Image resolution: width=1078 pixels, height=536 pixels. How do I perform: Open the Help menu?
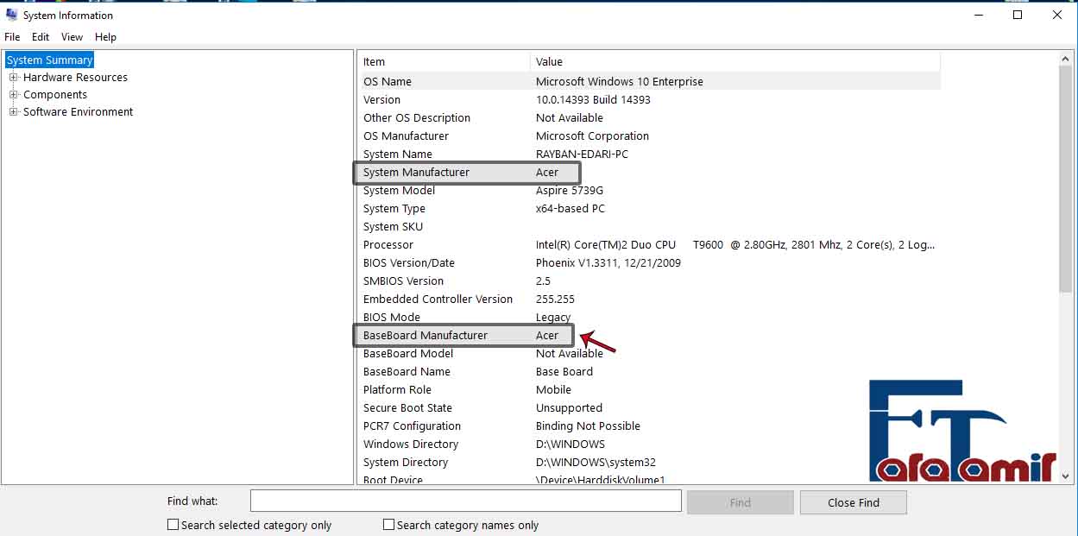tap(105, 37)
